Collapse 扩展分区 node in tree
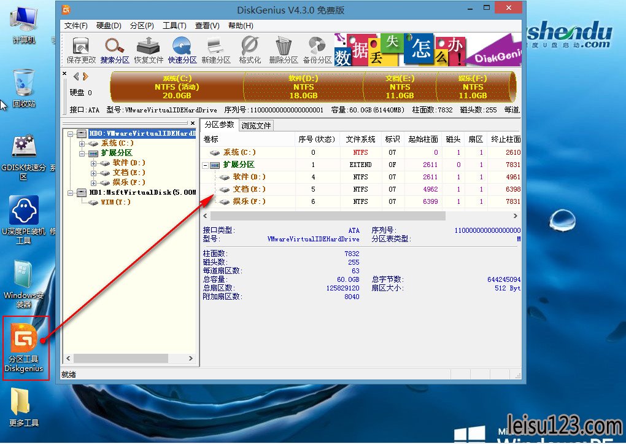The width and height of the screenshot is (626, 444). (82, 154)
